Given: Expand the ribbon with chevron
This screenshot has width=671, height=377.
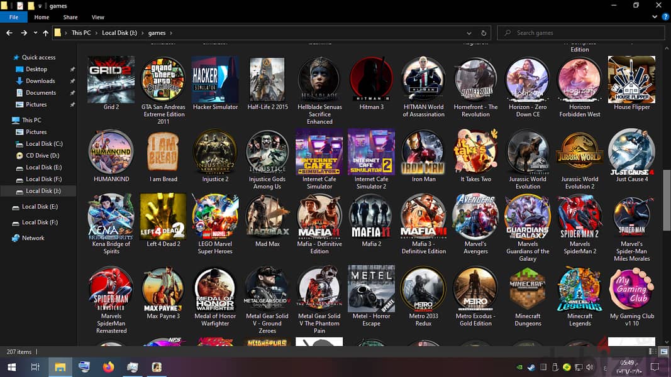Looking at the screenshot, I should 655,17.
